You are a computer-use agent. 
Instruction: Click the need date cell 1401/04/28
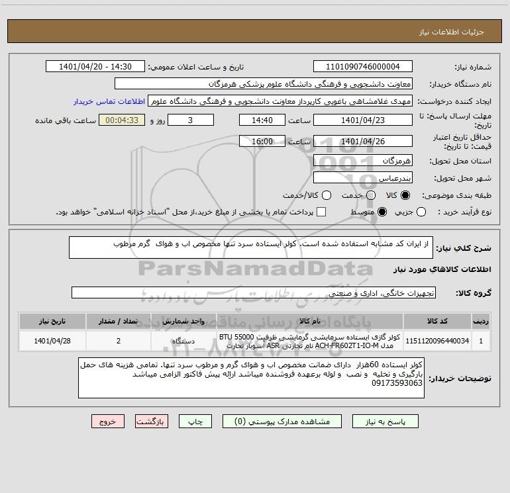tap(52, 341)
